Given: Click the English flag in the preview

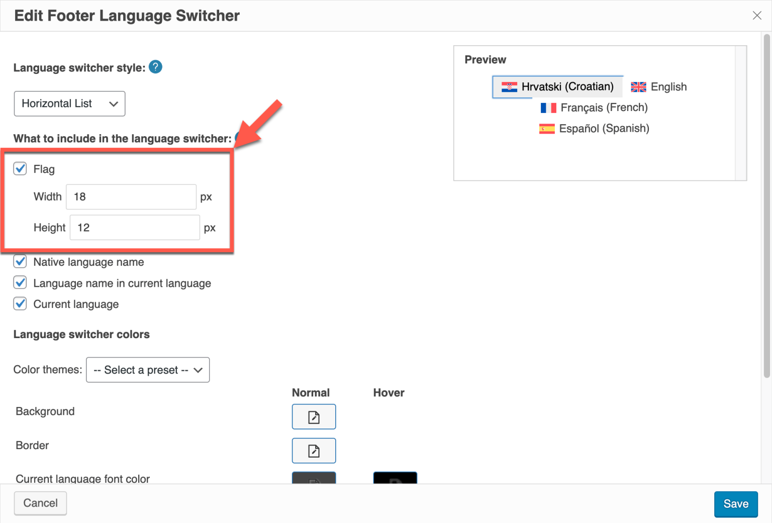Looking at the screenshot, I should tap(638, 86).
